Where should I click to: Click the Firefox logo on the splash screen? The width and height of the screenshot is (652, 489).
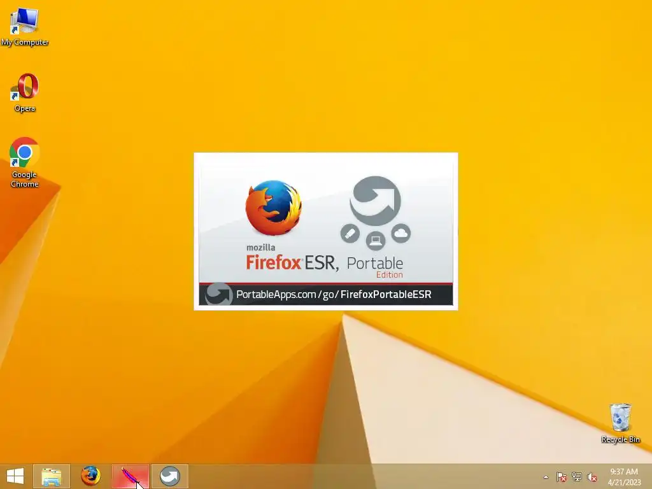(273, 208)
